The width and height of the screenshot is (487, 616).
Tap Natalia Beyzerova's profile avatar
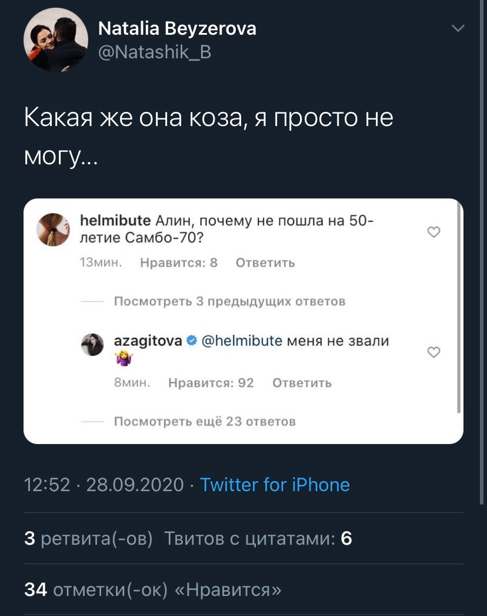tap(55, 41)
